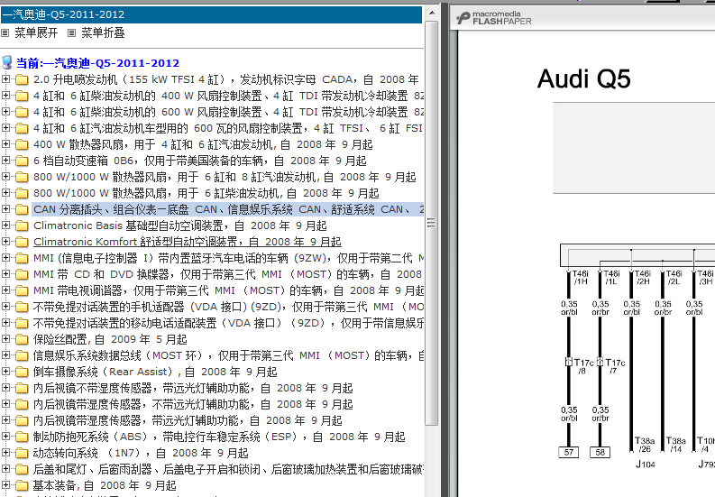Open folder icon for 后盖和尾灯 entry

click(22, 469)
